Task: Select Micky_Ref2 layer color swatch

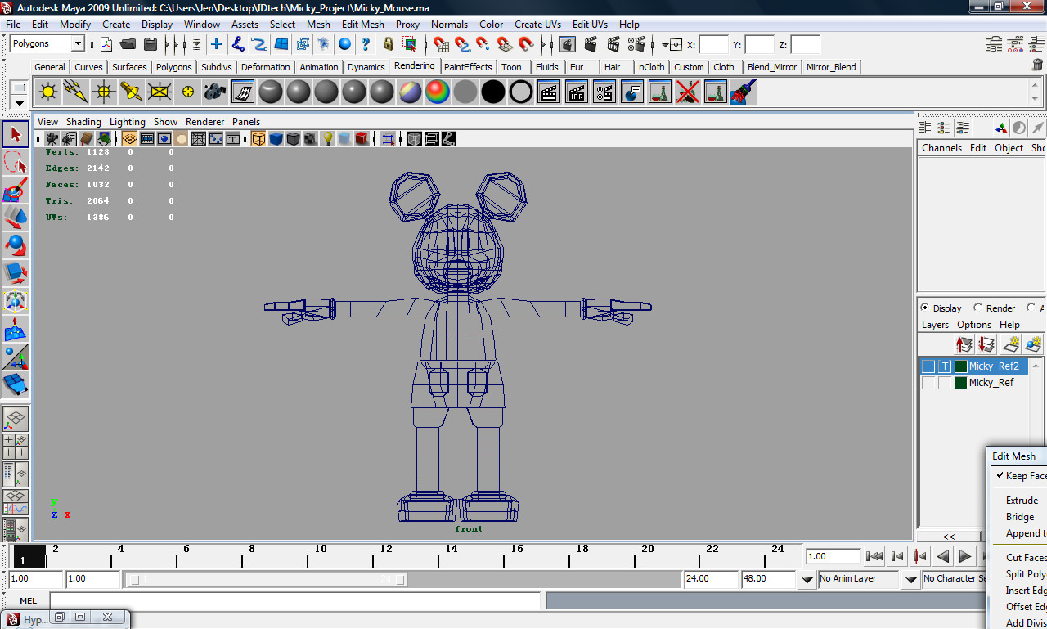Action: (x=961, y=366)
